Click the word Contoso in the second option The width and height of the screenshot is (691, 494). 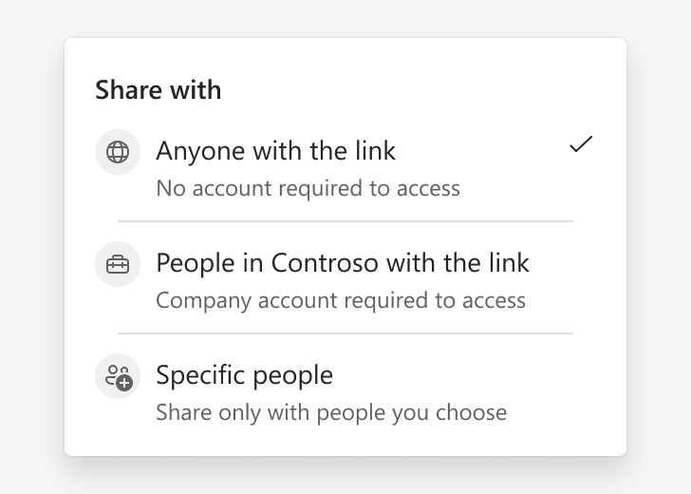(x=325, y=263)
